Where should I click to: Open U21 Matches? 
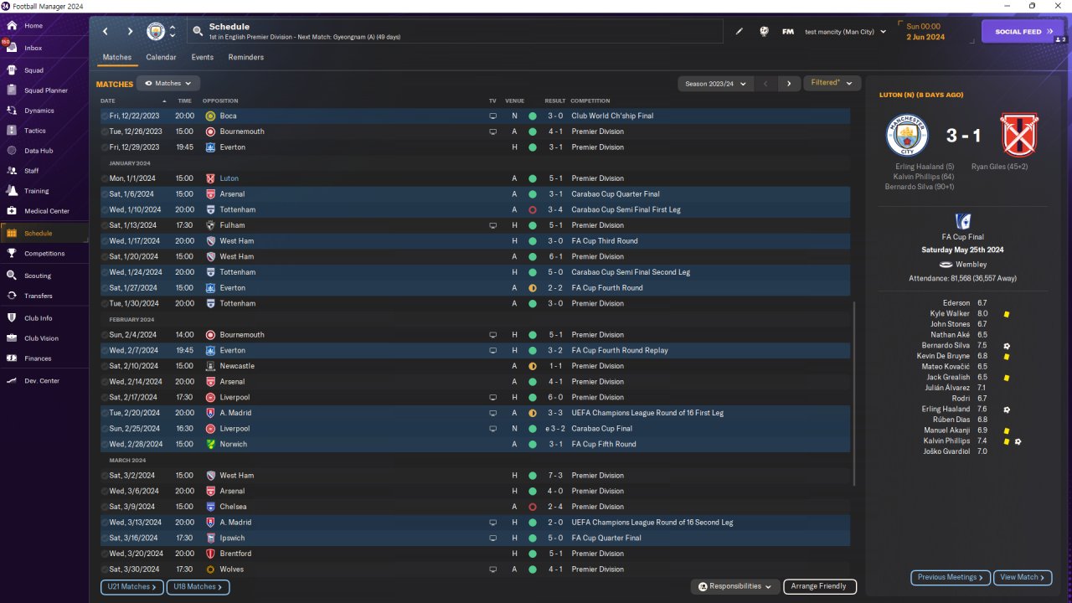click(132, 587)
